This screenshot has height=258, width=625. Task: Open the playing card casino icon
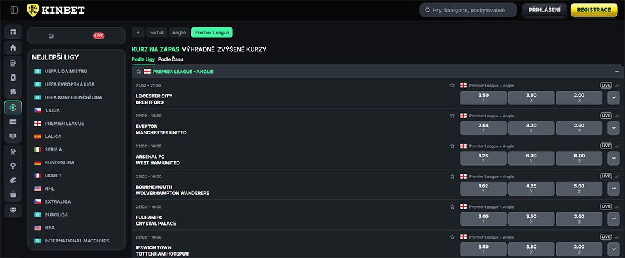13,77
